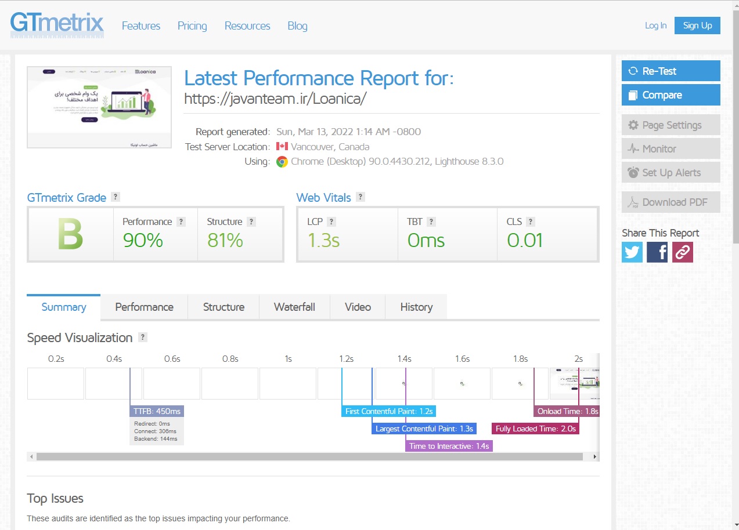Click the grade B letter
The width and height of the screenshot is (739, 530).
[70, 235]
